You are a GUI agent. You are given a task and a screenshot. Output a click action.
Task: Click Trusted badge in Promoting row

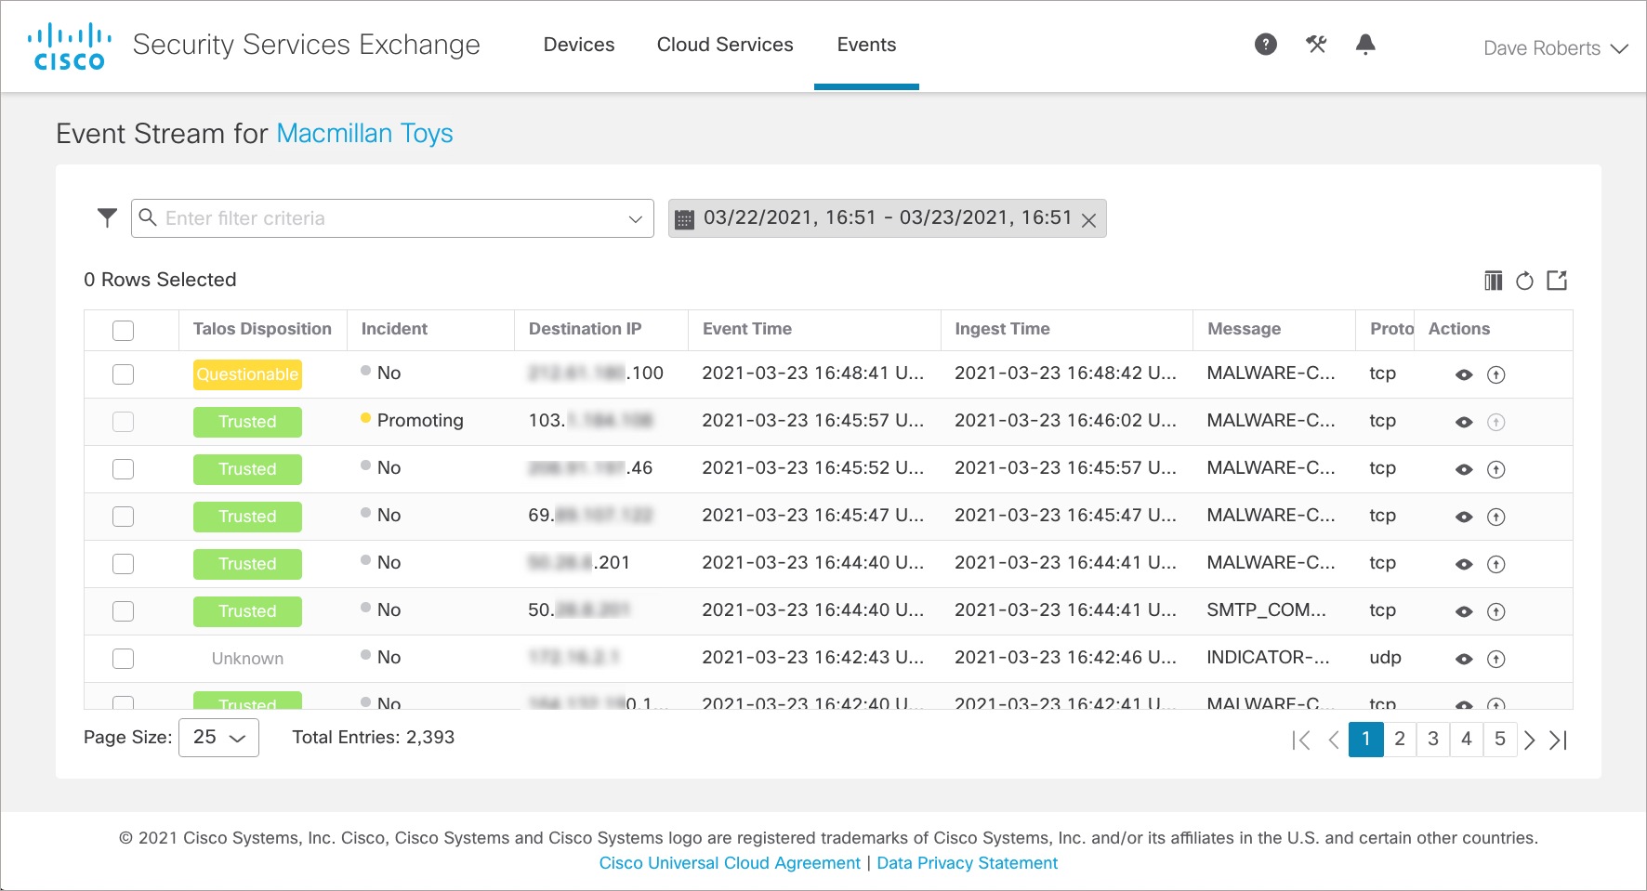pos(247,422)
